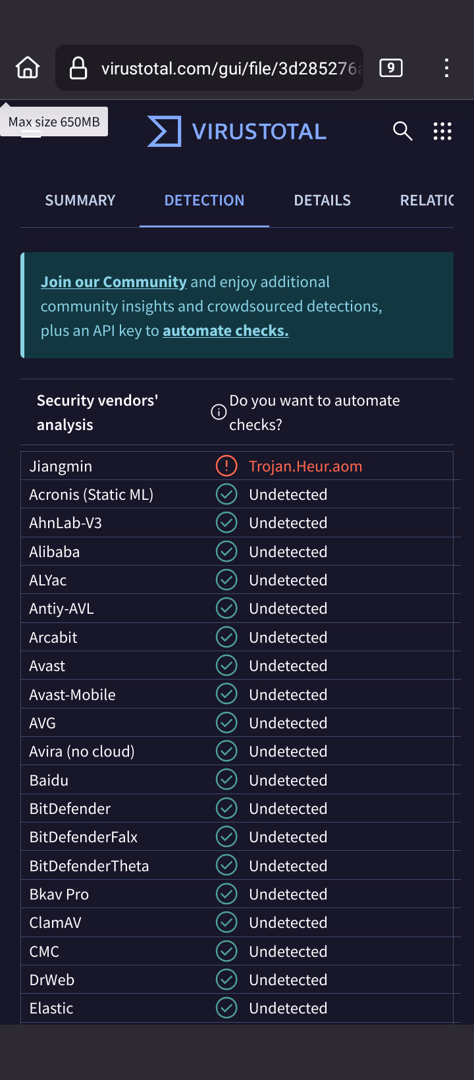The image size is (474, 1080).
Task: Click the VirusTotal logo
Action: (237, 131)
